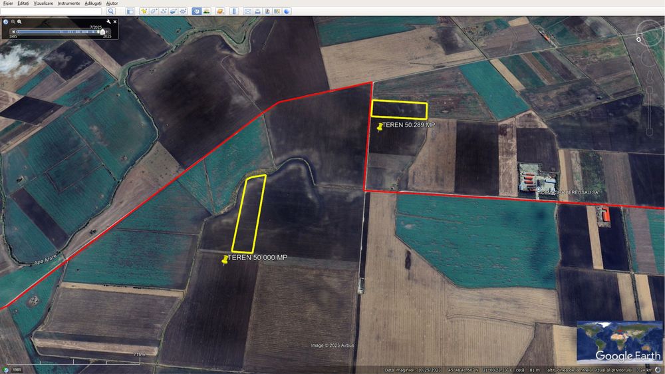The image size is (665, 374).
Task: Add a path from toolbar
Action: click(164, 11)
